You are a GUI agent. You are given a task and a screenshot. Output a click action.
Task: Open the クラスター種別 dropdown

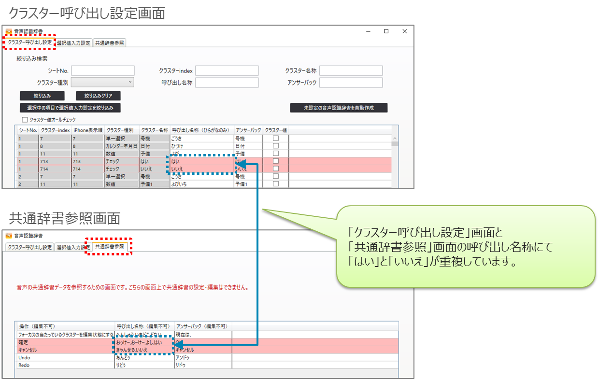[102, 83]
